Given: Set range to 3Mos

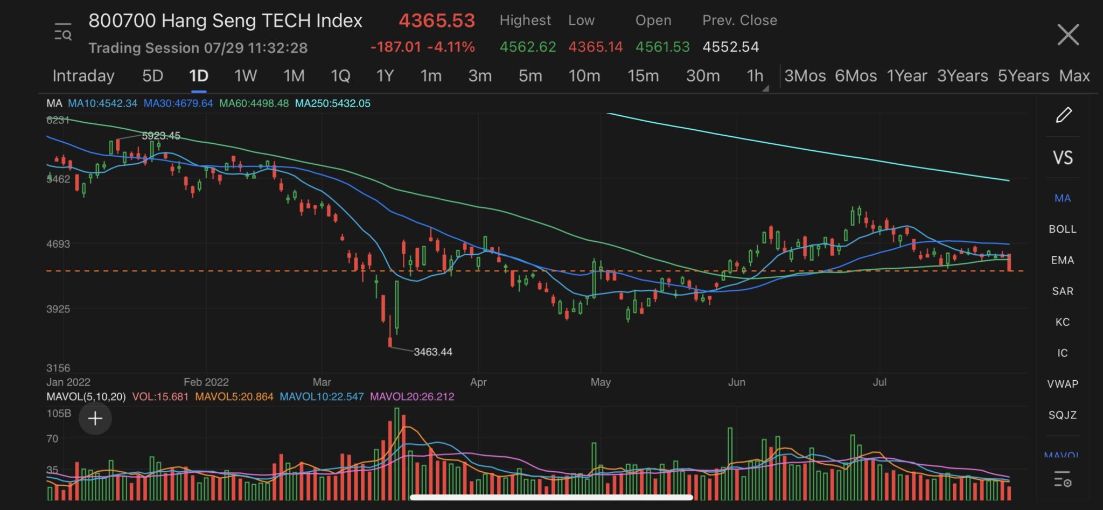Looking at the screenshot, I should [805, 76].
